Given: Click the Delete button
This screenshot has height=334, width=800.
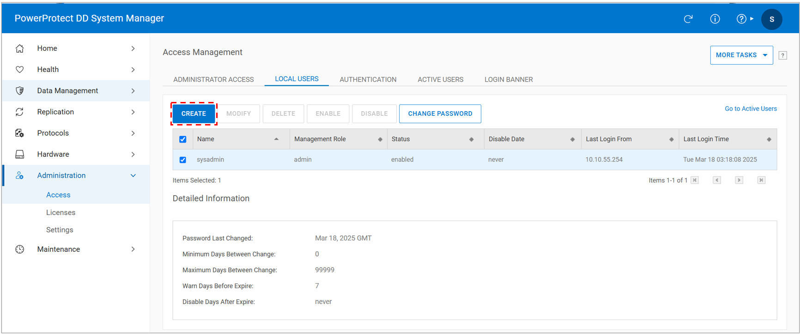Looking at the screenshot, I should (283, 113).
